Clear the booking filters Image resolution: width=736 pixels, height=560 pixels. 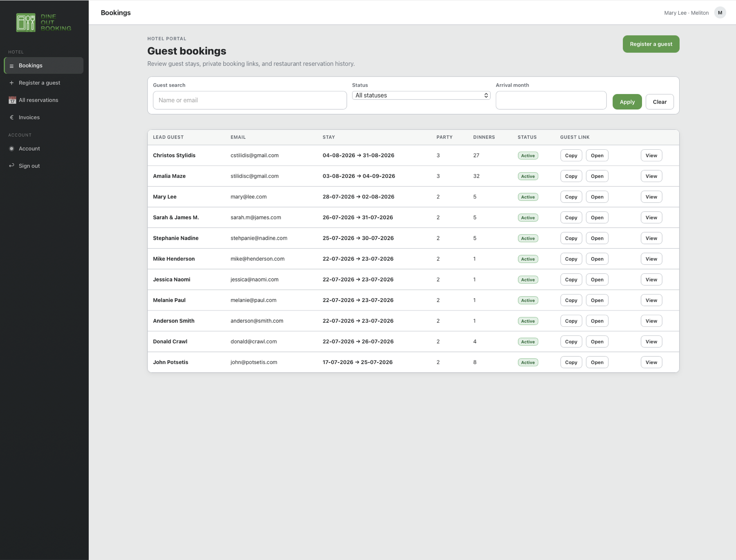pyautogui.click(x=660, y=102)
